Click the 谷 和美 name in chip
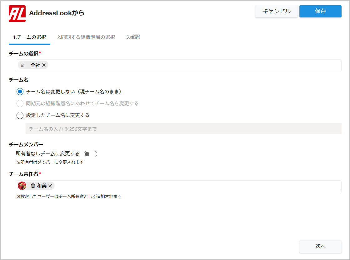 click(x=38, y=186)
